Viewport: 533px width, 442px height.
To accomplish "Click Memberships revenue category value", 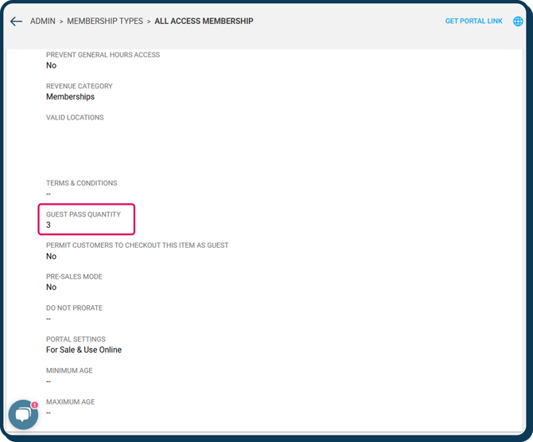I will (70, 96).
